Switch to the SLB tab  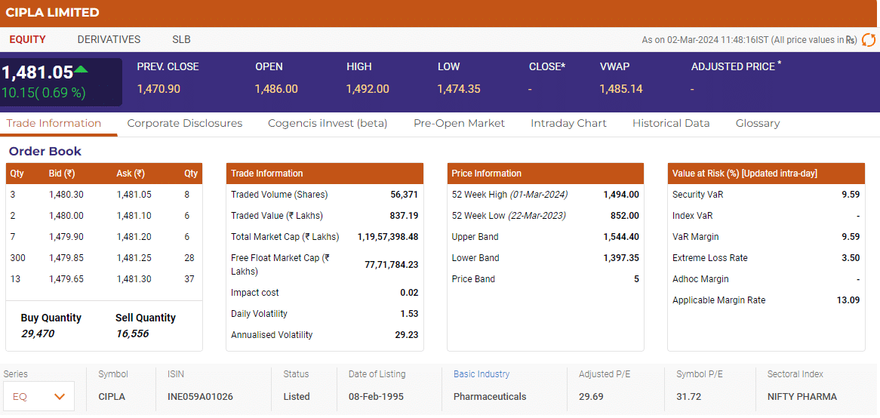coord(181,39)
